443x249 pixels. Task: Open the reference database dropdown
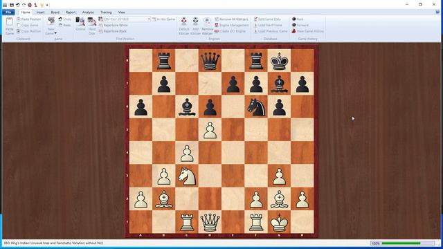149,19
